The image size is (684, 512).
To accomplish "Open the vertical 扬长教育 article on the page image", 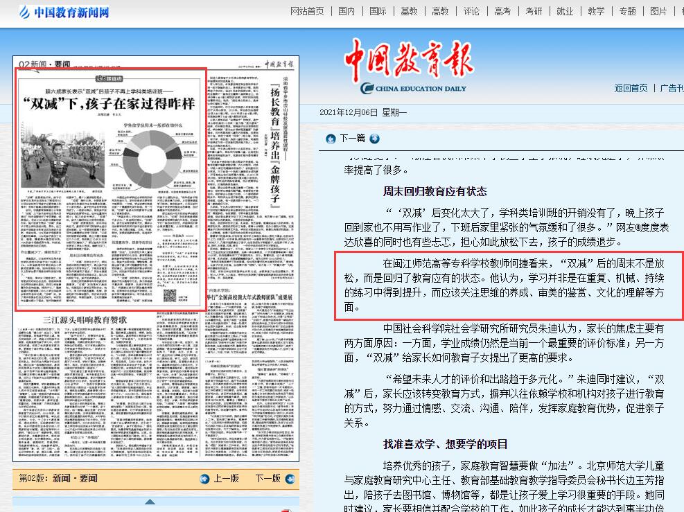I will 275,145.
